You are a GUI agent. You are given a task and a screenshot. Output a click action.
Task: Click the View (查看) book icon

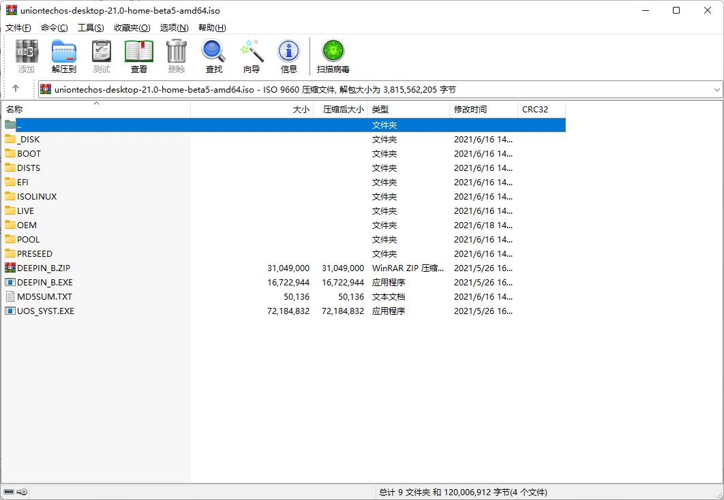[x=139, y=56]
